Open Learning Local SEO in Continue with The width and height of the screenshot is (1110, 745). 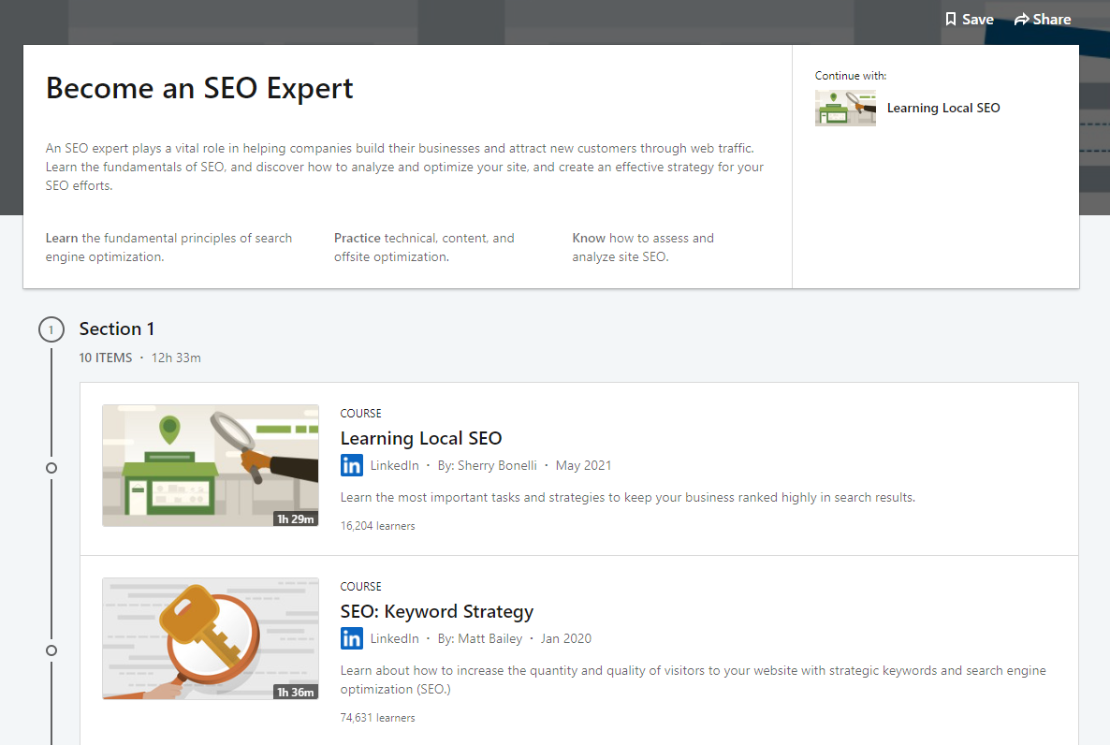coord(942,108)
